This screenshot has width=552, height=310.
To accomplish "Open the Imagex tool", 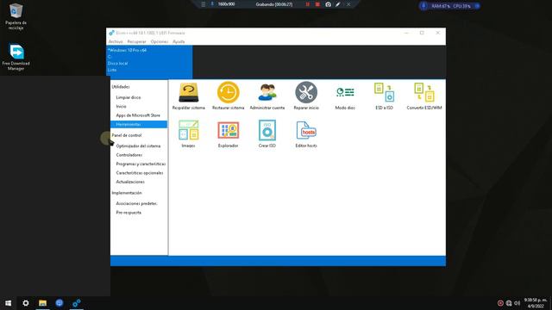I will click(x=188, y=133).
